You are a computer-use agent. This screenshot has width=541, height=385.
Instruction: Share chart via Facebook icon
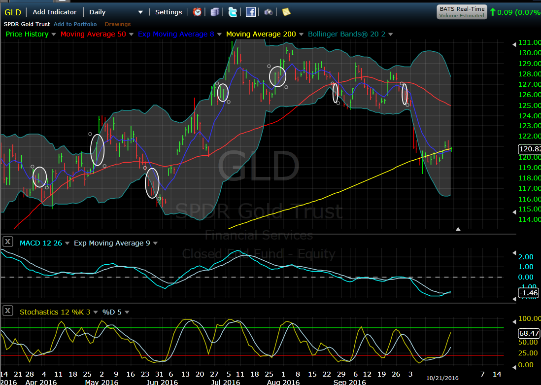250,12
